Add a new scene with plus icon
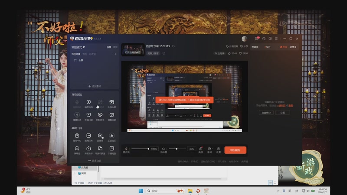This screenshot has height=195, width=347. (x=115, y=54)
